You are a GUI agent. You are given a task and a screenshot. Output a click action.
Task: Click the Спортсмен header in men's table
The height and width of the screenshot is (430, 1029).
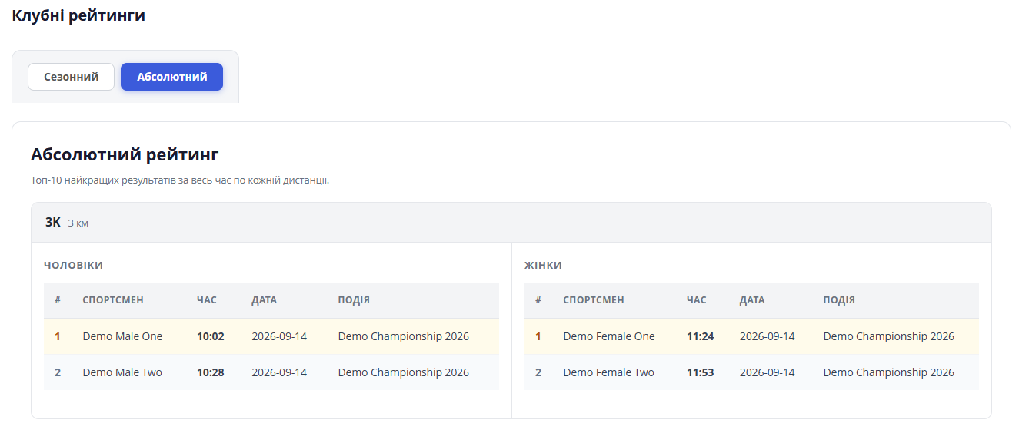pos(113,300)
